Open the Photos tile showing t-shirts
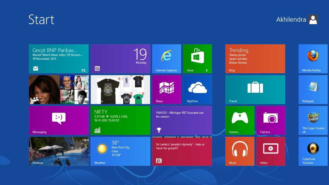The image size is (329, 185). (120, 89)
